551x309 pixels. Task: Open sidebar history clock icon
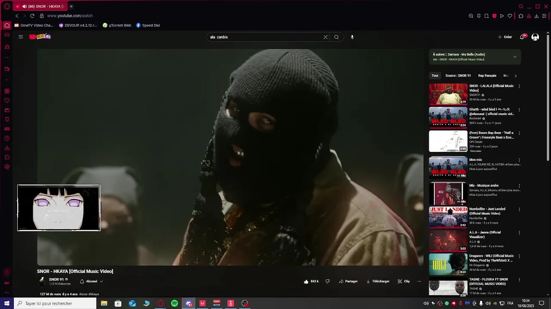7,138
